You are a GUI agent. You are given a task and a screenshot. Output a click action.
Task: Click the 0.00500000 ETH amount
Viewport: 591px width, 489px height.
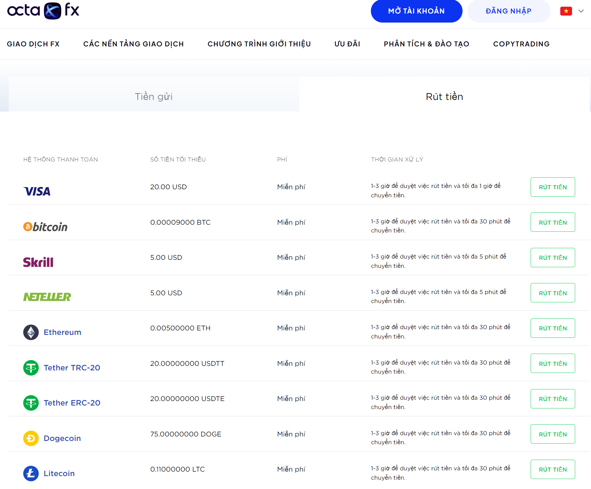tap(180, 328)
